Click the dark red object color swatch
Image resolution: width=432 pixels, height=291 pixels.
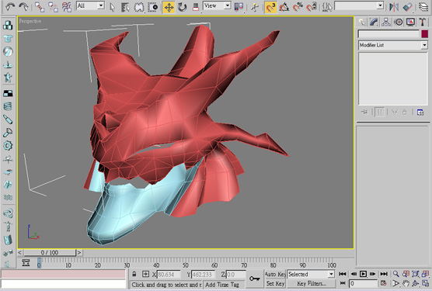click(425, 34)
